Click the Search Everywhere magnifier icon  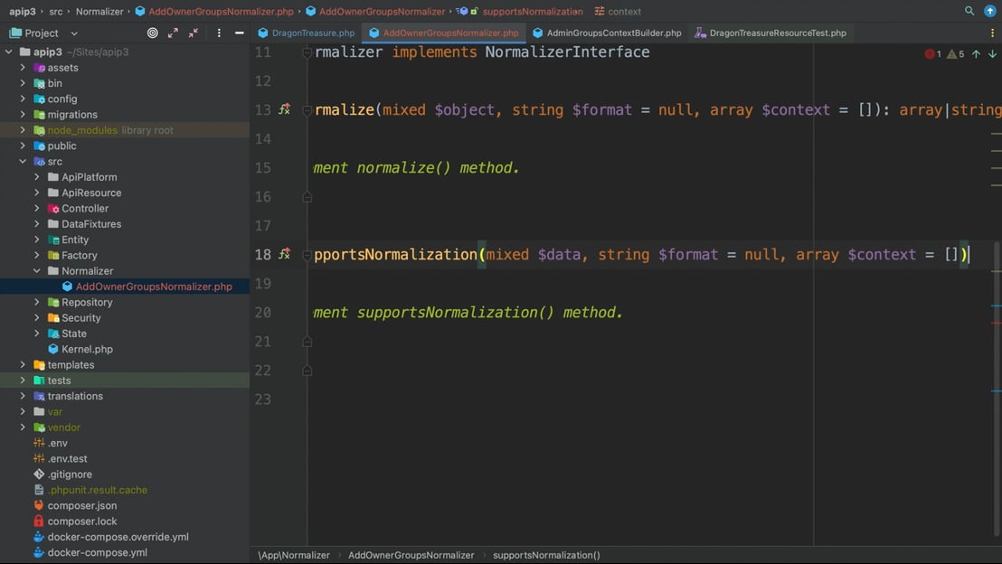[969, 11]
